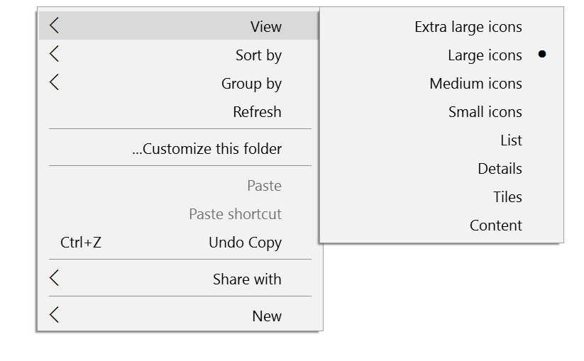The image size is (584, 361).
Task: Open the Share with submenu arrow
Action: coord(55,279)
